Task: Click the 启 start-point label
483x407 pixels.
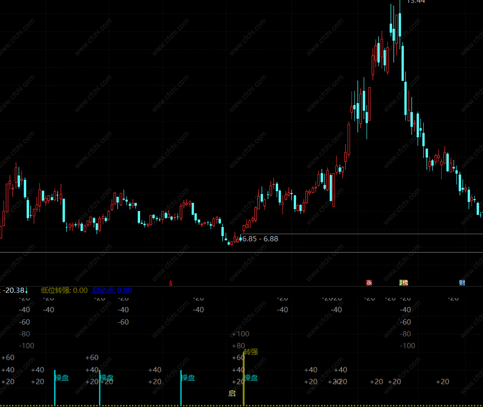Action: pos(232,393)
